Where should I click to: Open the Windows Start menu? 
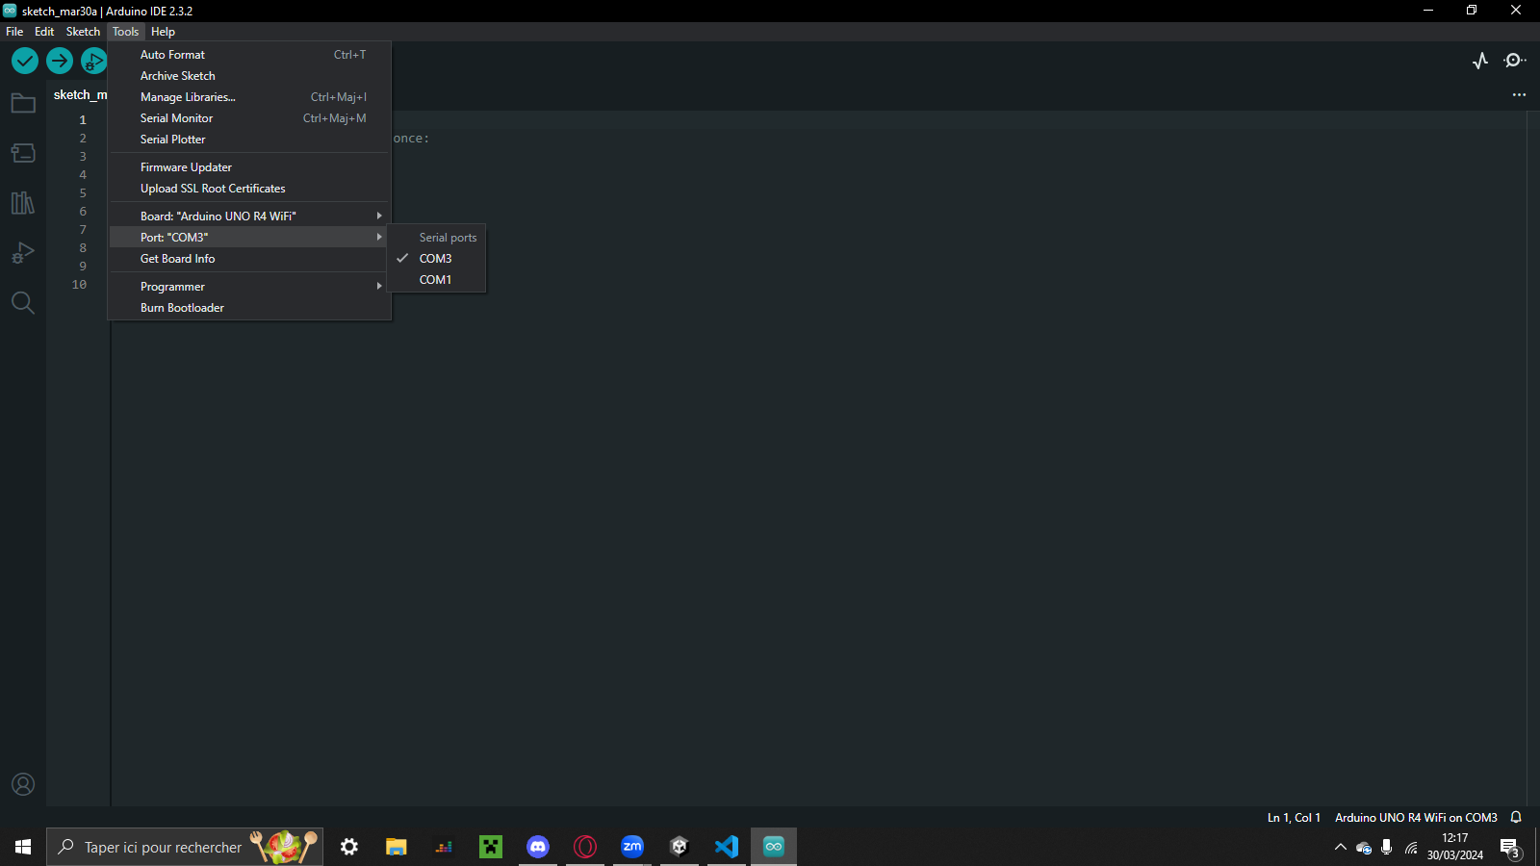tap(23, 847)
